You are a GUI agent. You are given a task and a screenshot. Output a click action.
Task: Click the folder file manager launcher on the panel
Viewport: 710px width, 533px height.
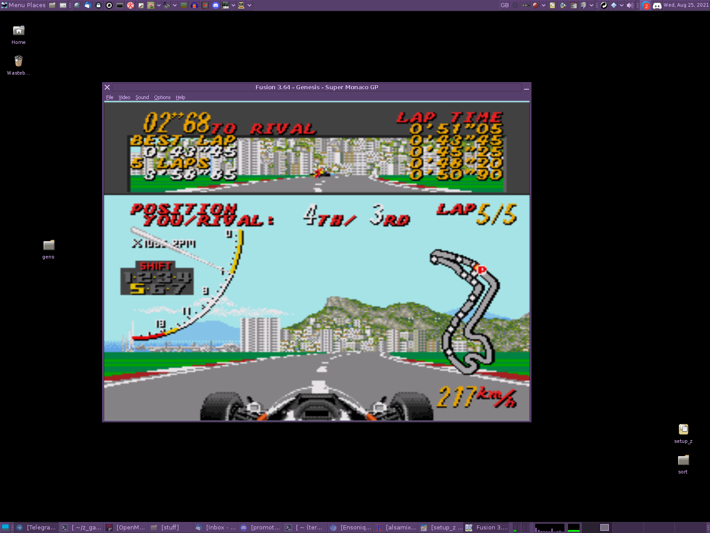[x=52, y=5]
